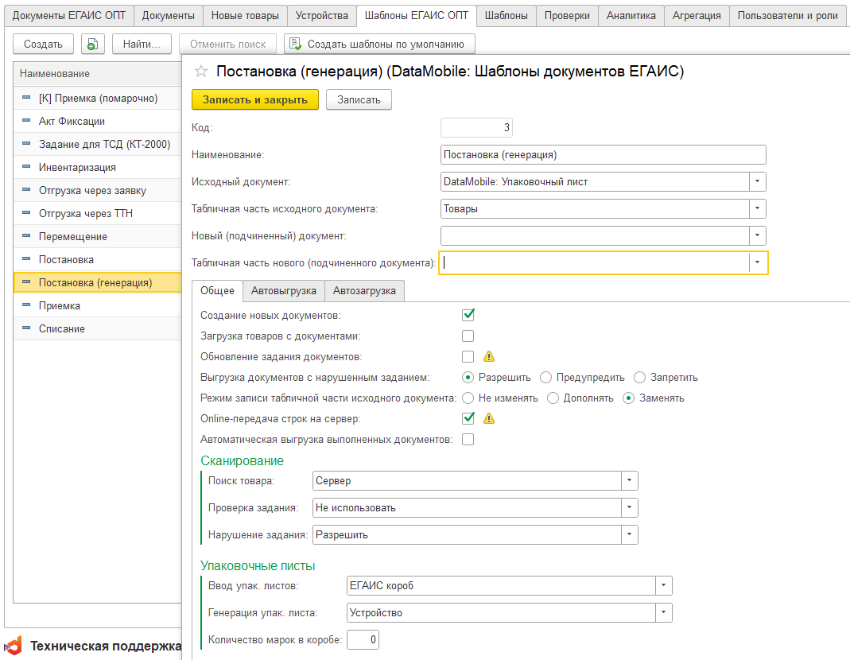Viewport: 850px width, 660px height.
Task: Open the Ввод упак. листов dropdown
Action: [663, 586]
